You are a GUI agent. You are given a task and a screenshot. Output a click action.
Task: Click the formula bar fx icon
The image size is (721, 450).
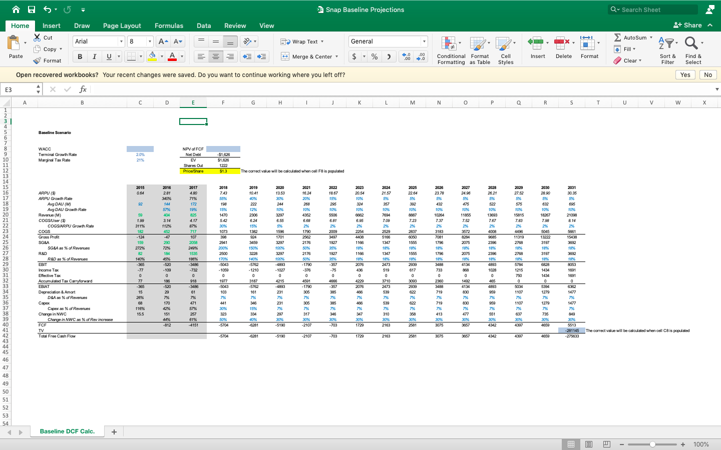click(x=83, y=89)
